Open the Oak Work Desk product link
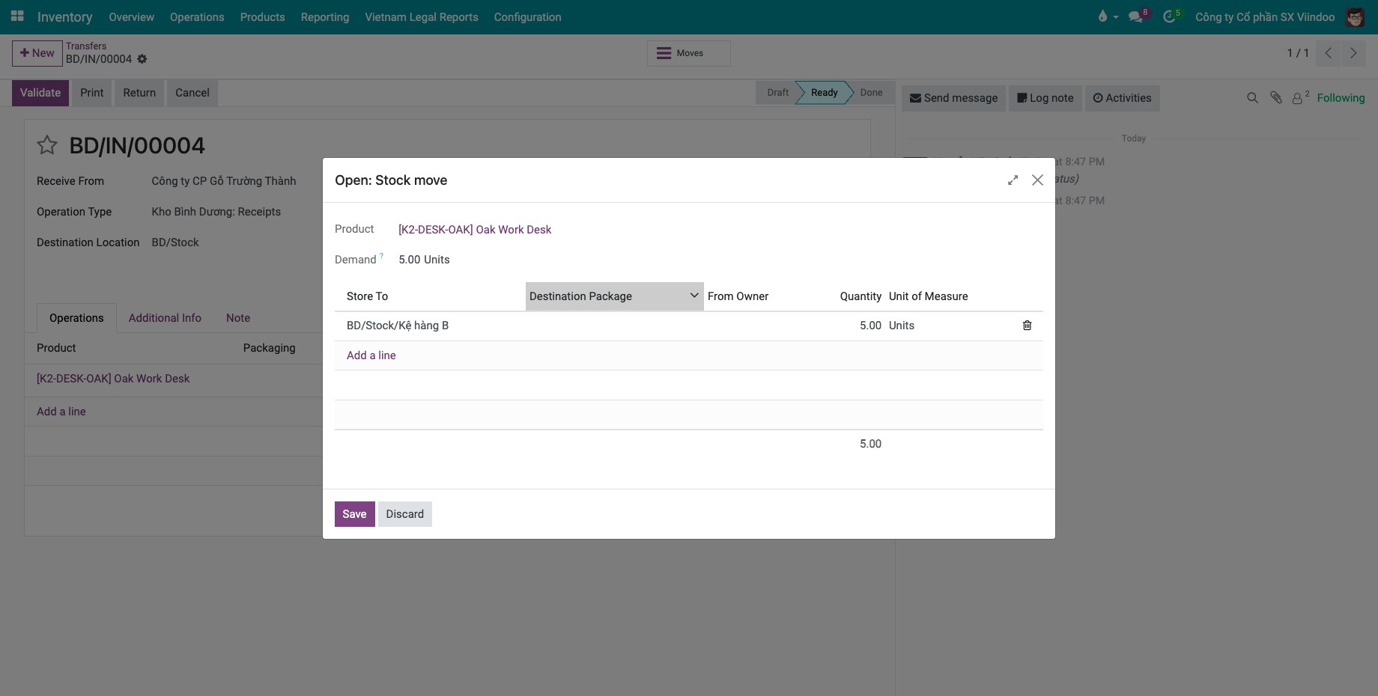1378x696 pixels. pyautogui.click(x=475, y=230)
